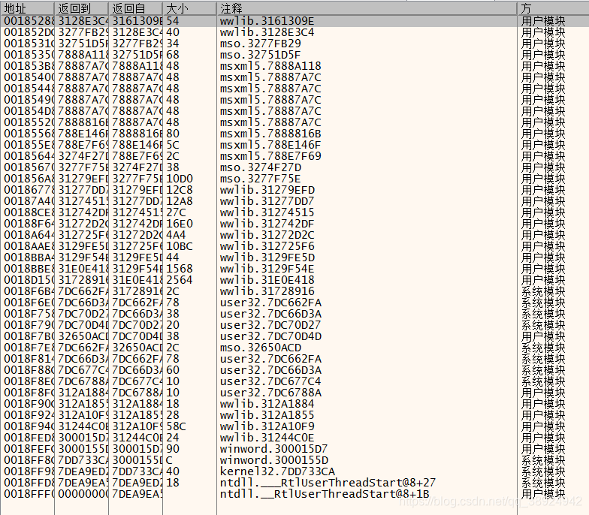Click the size value 5C
This screenshot has height=515, width=589.
(173, 145)
